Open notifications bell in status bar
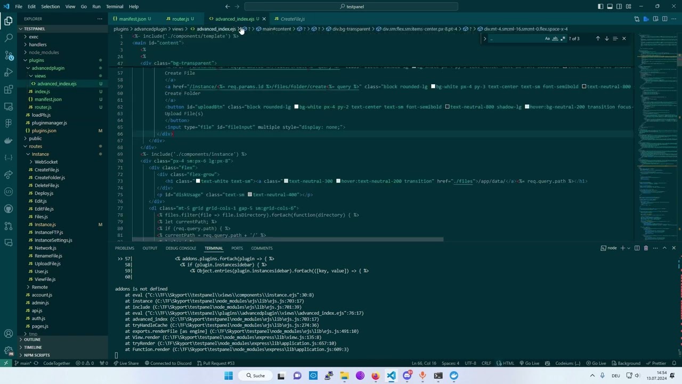 (675, 363)
